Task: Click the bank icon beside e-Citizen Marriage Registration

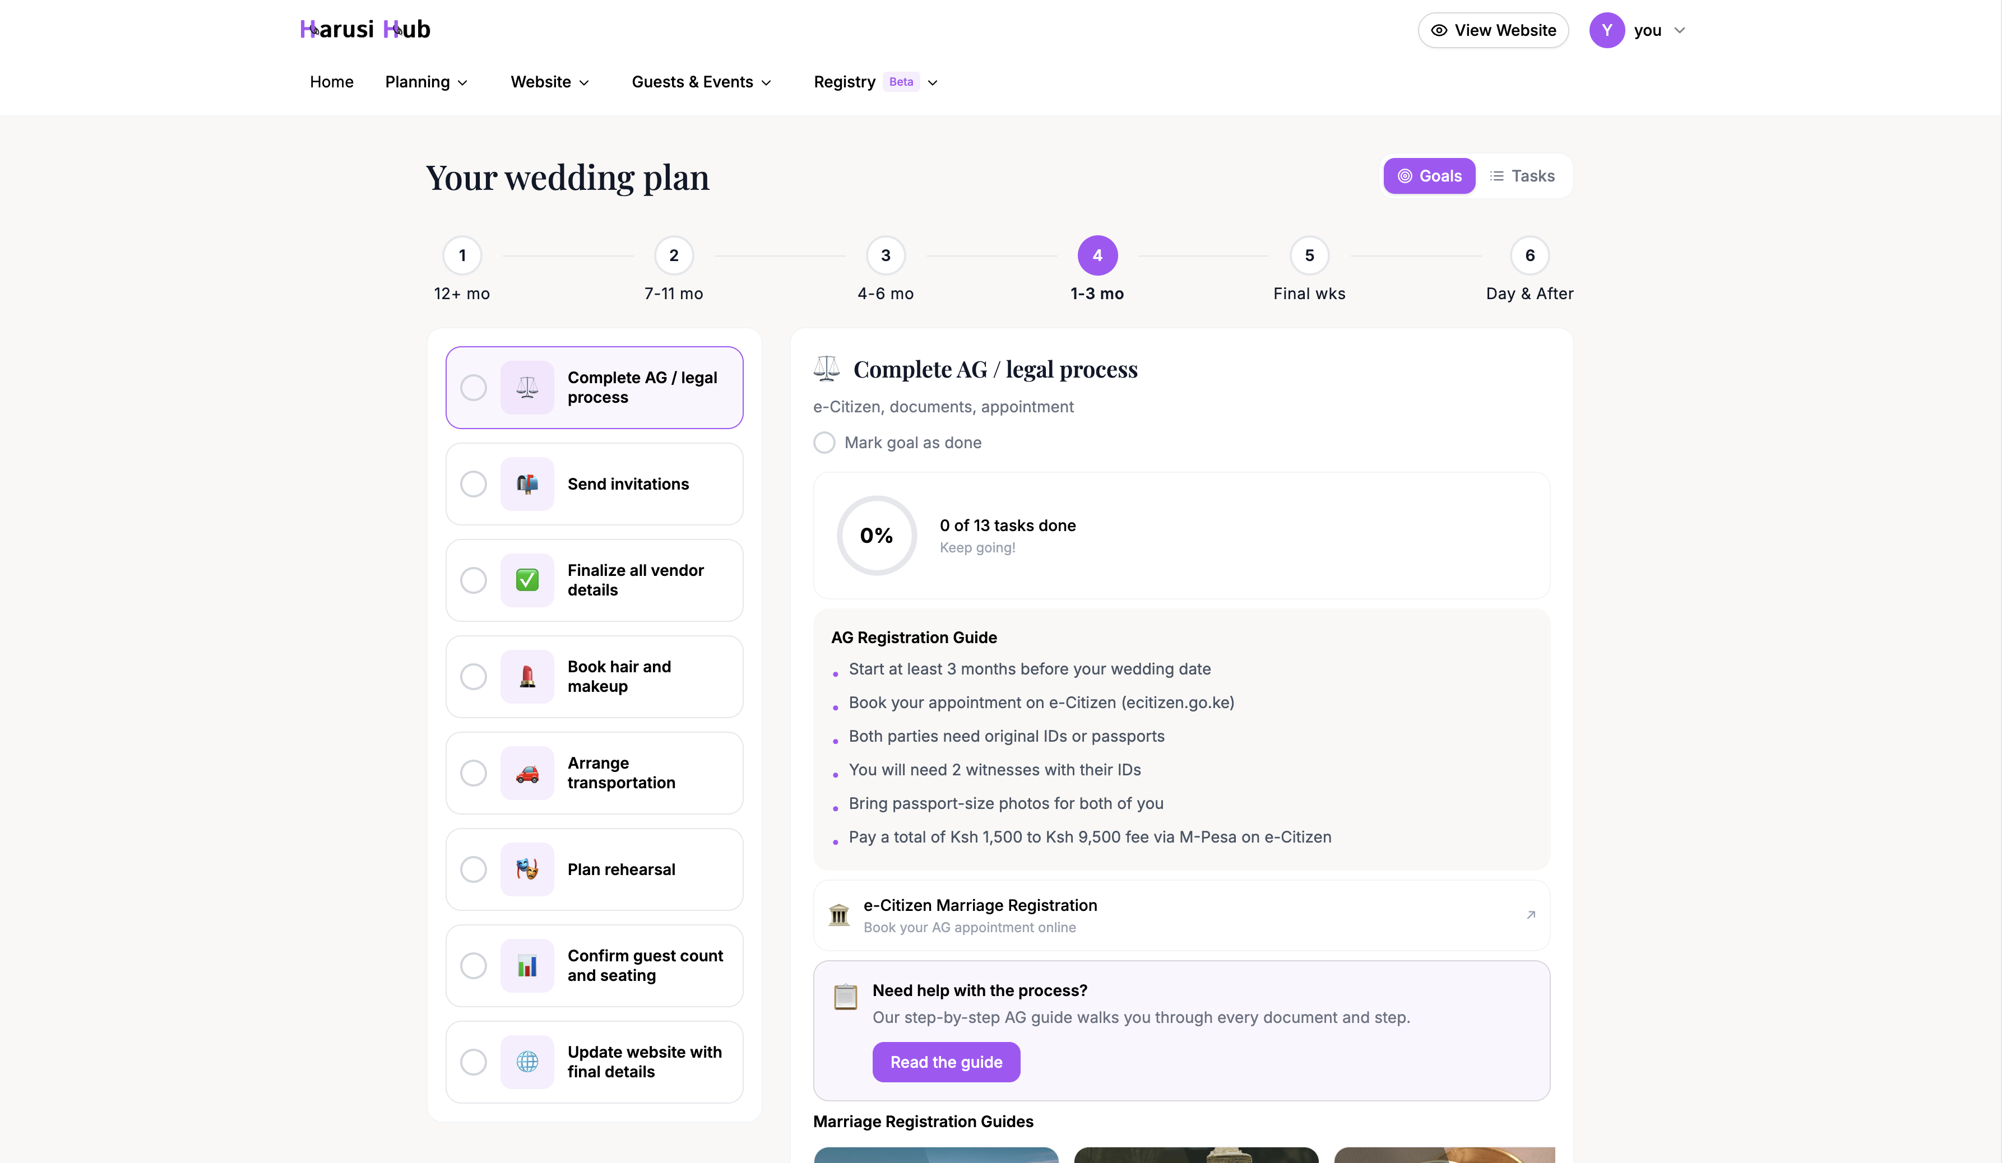Action: [x=839, y=914]
